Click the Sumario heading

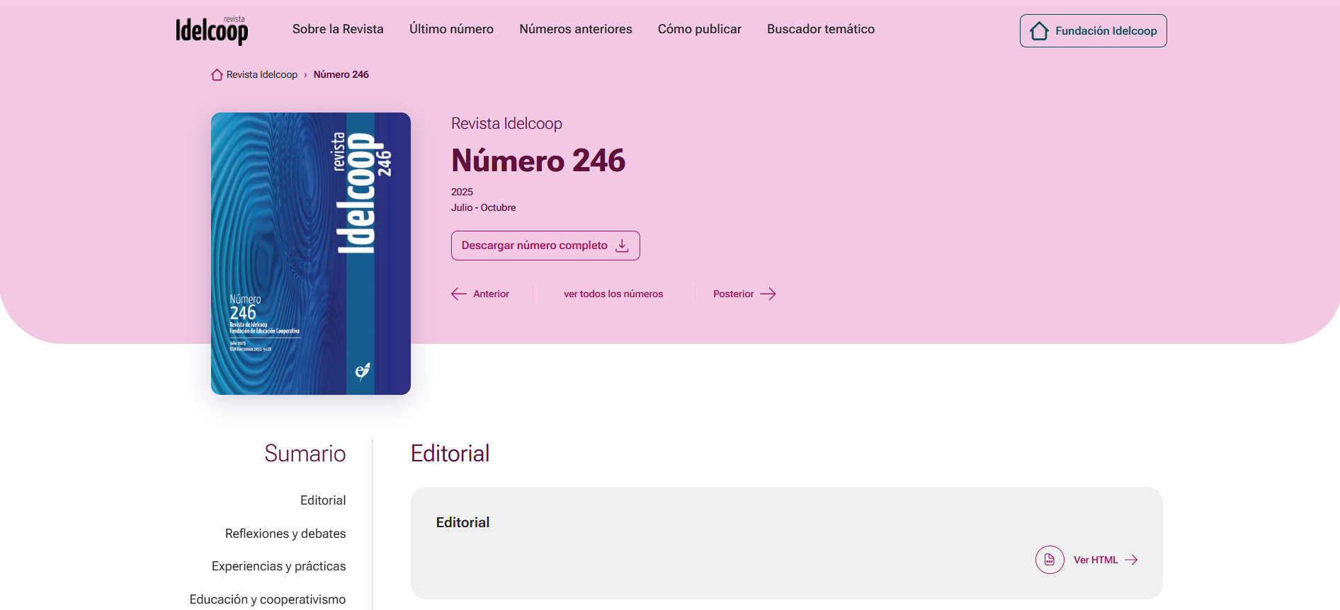click(x=305, y=453)
